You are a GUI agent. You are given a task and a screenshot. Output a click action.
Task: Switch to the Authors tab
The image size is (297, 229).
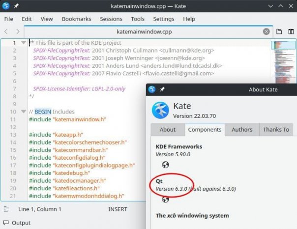[242, 130]
